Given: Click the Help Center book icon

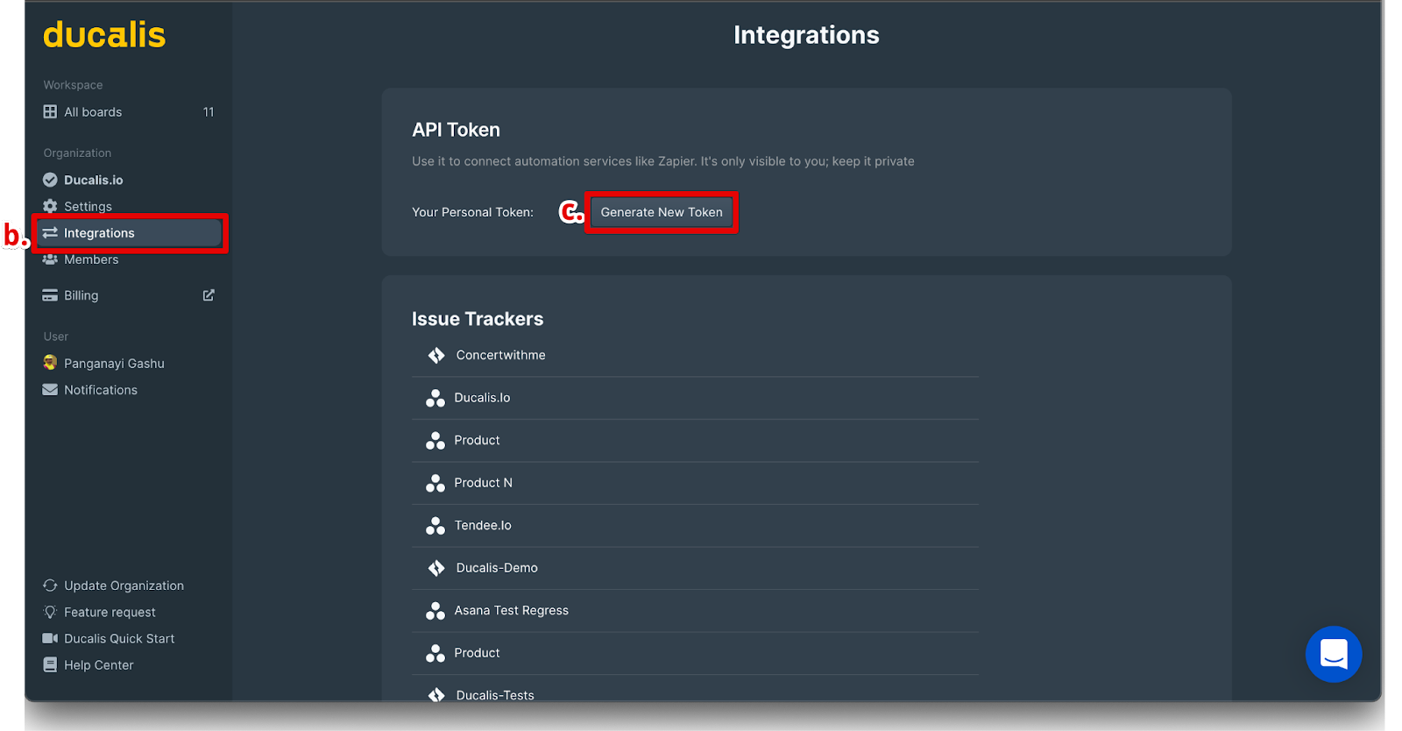Looking at the screenshot, I should 50,665.
